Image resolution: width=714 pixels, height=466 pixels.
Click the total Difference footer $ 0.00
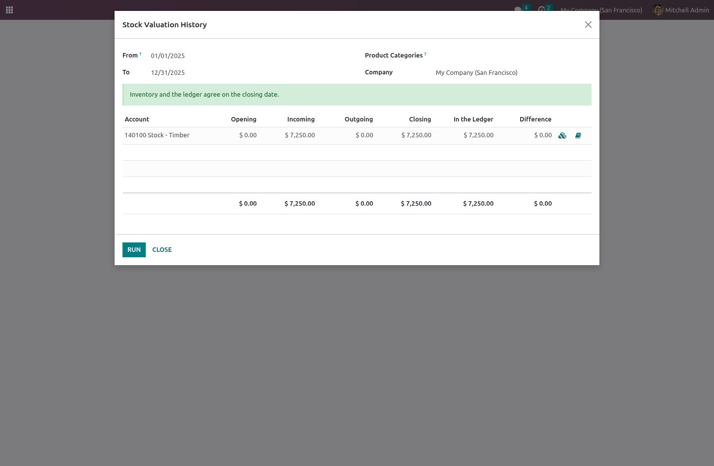click(x=543, y=204)
